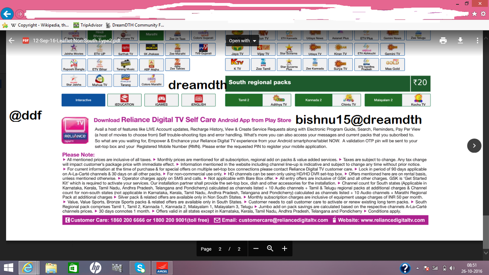Open the Favorites star in browser toolbar

tap(474, 14)
